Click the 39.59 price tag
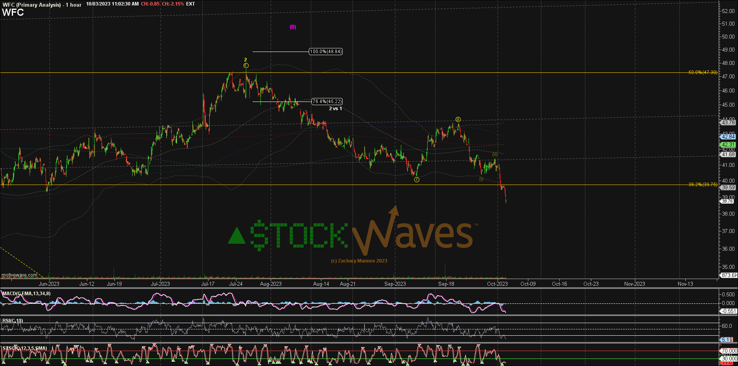The width and height of the screenshot is (738, 366). (728, 187)
